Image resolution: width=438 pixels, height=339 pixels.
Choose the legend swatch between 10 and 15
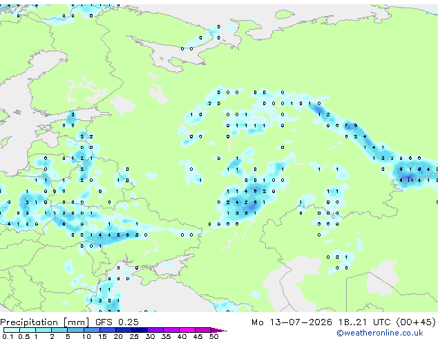coord(92,330)
